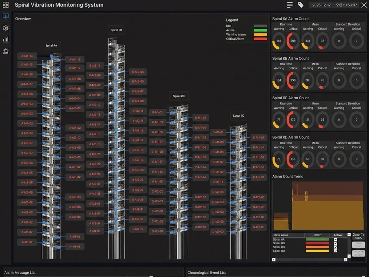Screen dimensions: 369x277
Task: Click the date 2025-12-17 in header
Action: pos(322,5)
